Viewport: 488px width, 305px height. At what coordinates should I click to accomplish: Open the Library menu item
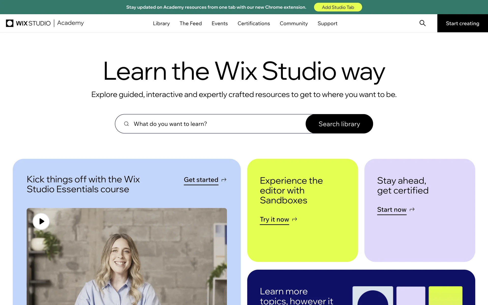(161, 23)
